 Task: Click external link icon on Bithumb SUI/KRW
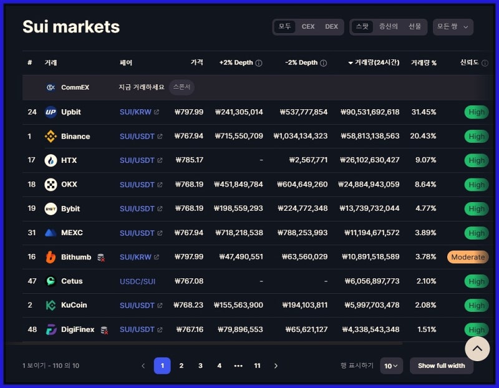click(157, 257)
